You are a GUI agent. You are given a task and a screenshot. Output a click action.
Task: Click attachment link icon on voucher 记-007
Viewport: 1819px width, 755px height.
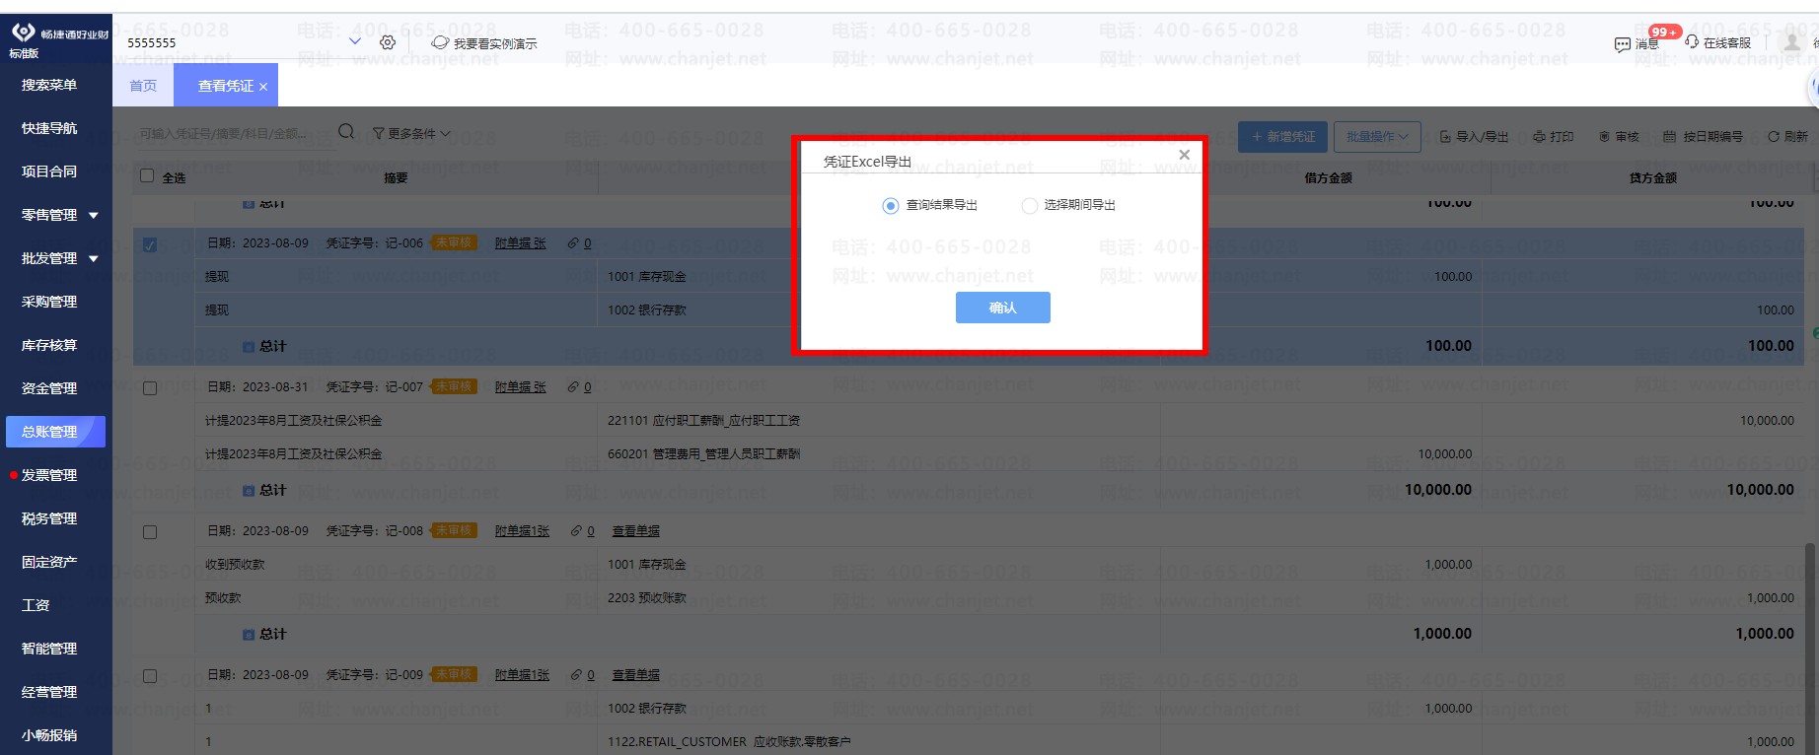point(573,387)
